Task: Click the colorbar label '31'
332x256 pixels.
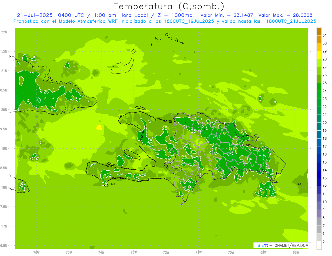Action: [325, 35]
